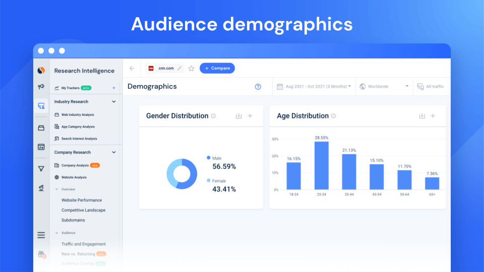Click Gender Distribution info icon
Screen dimensions: 484x272
point(213,116)
